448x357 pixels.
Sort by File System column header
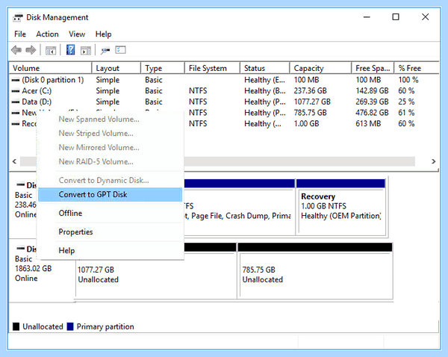pyautogui.click(x=212, y=68)
